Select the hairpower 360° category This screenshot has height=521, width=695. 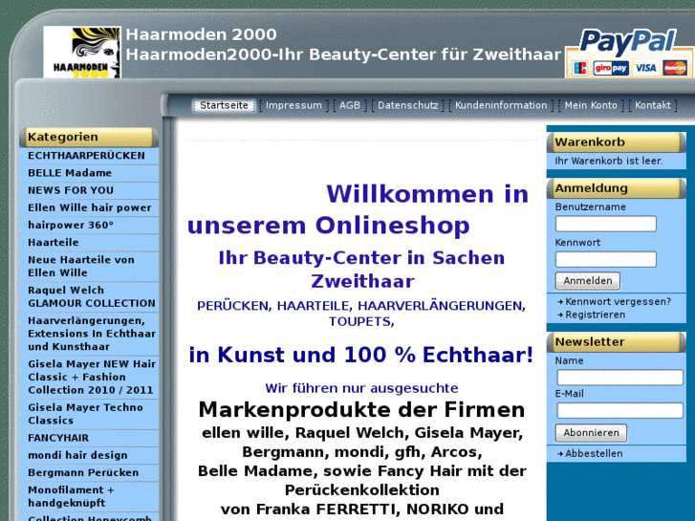(x=89, y=225)
